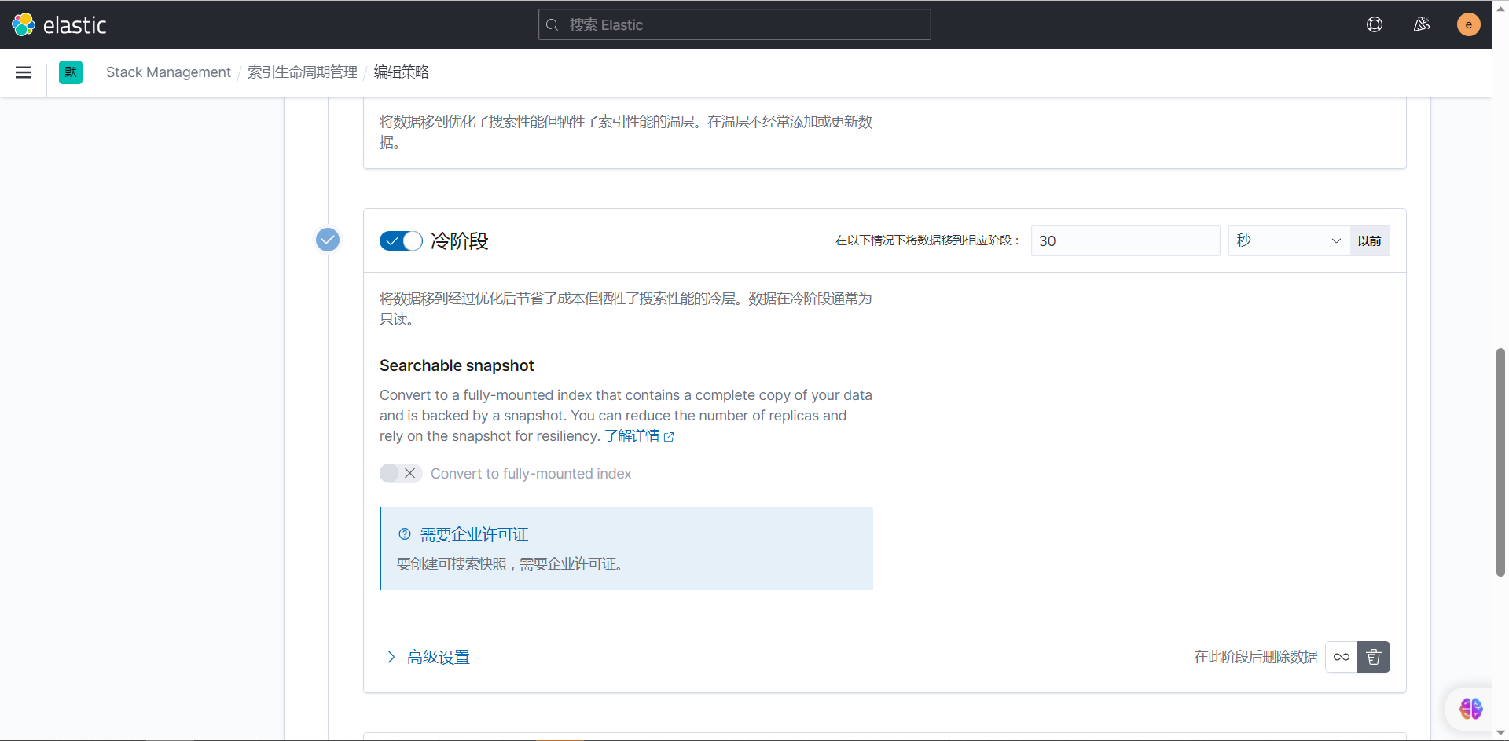Edit the move-to-phase value field showing 30
The height and width of the screenshot is (741, 1509).
click(1125, 240)
